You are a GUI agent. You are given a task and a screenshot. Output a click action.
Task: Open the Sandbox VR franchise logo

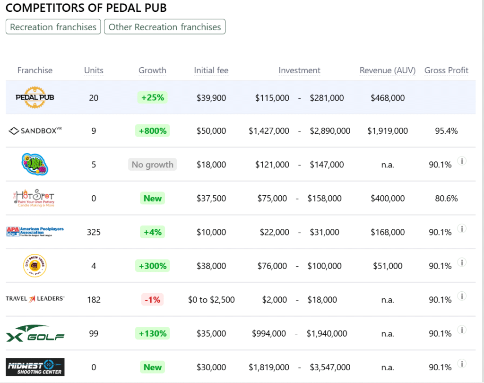[x=35, y=131]
